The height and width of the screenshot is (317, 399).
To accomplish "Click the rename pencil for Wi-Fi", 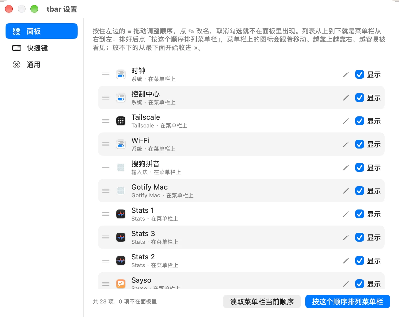I will click(346, 144).
